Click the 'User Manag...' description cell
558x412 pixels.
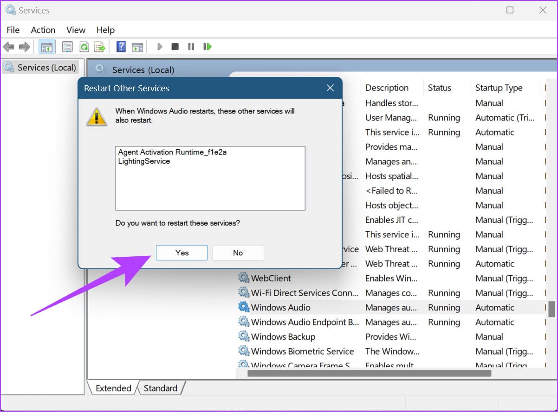391,118
